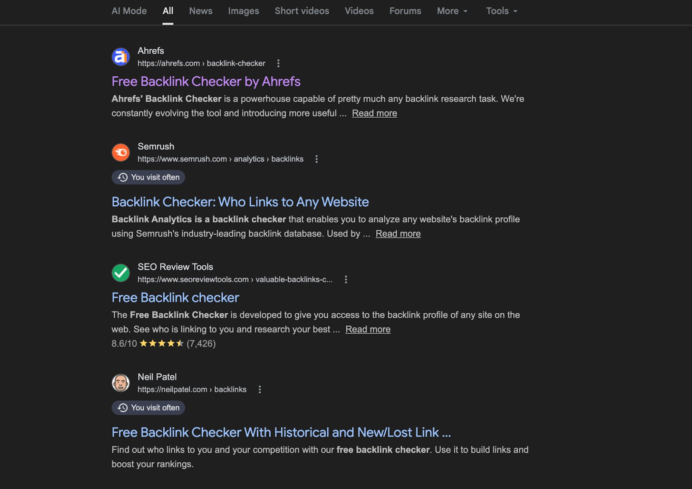Screen dimensions: 692x489
Task: Switch to the Images tab
Action: point(243,11)
